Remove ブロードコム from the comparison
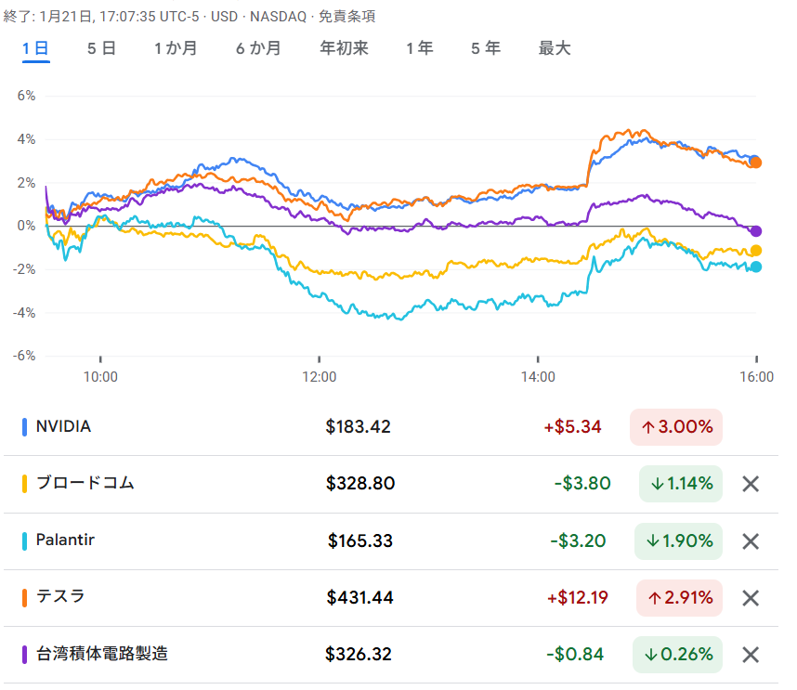Screen dimensions: 797x690 tap(751, 484)
